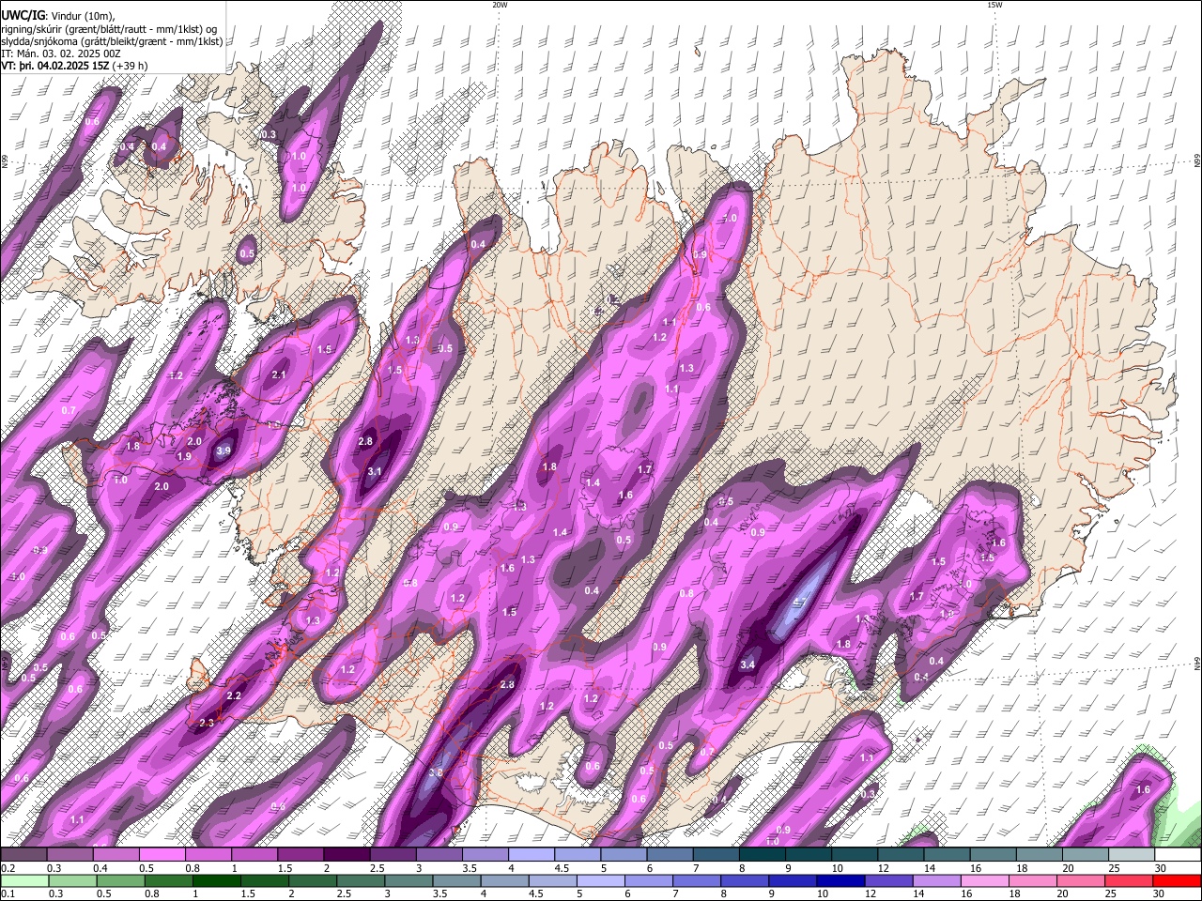Select lower legend light purple swatch at 14

tap(936, 880)
